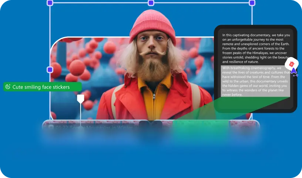Click the sticker icon beside Cute smiling face
The image size is (302, 178).
point(8,87)
